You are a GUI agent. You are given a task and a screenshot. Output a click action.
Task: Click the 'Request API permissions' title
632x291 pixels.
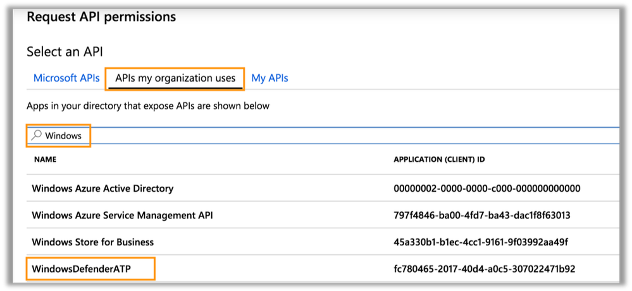pyautogui.click(x=101, y=16)
